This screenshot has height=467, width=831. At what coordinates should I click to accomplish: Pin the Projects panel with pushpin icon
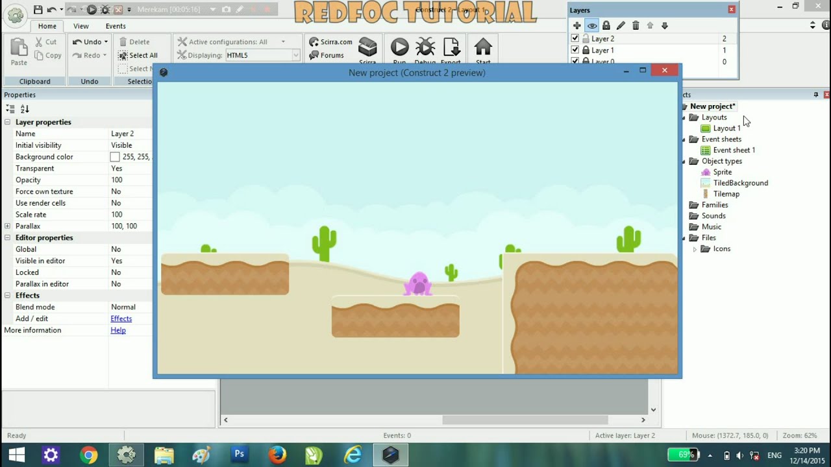816,95
